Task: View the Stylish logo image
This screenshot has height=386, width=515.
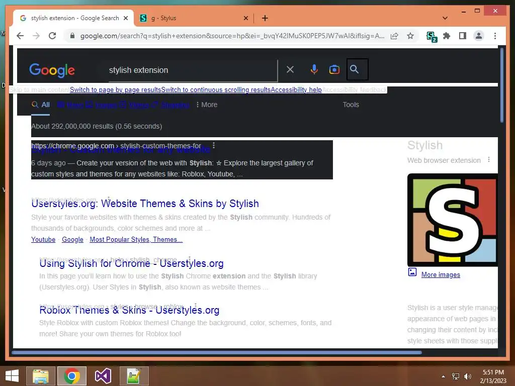Action: pyautogui.click(x=453, y=220)
